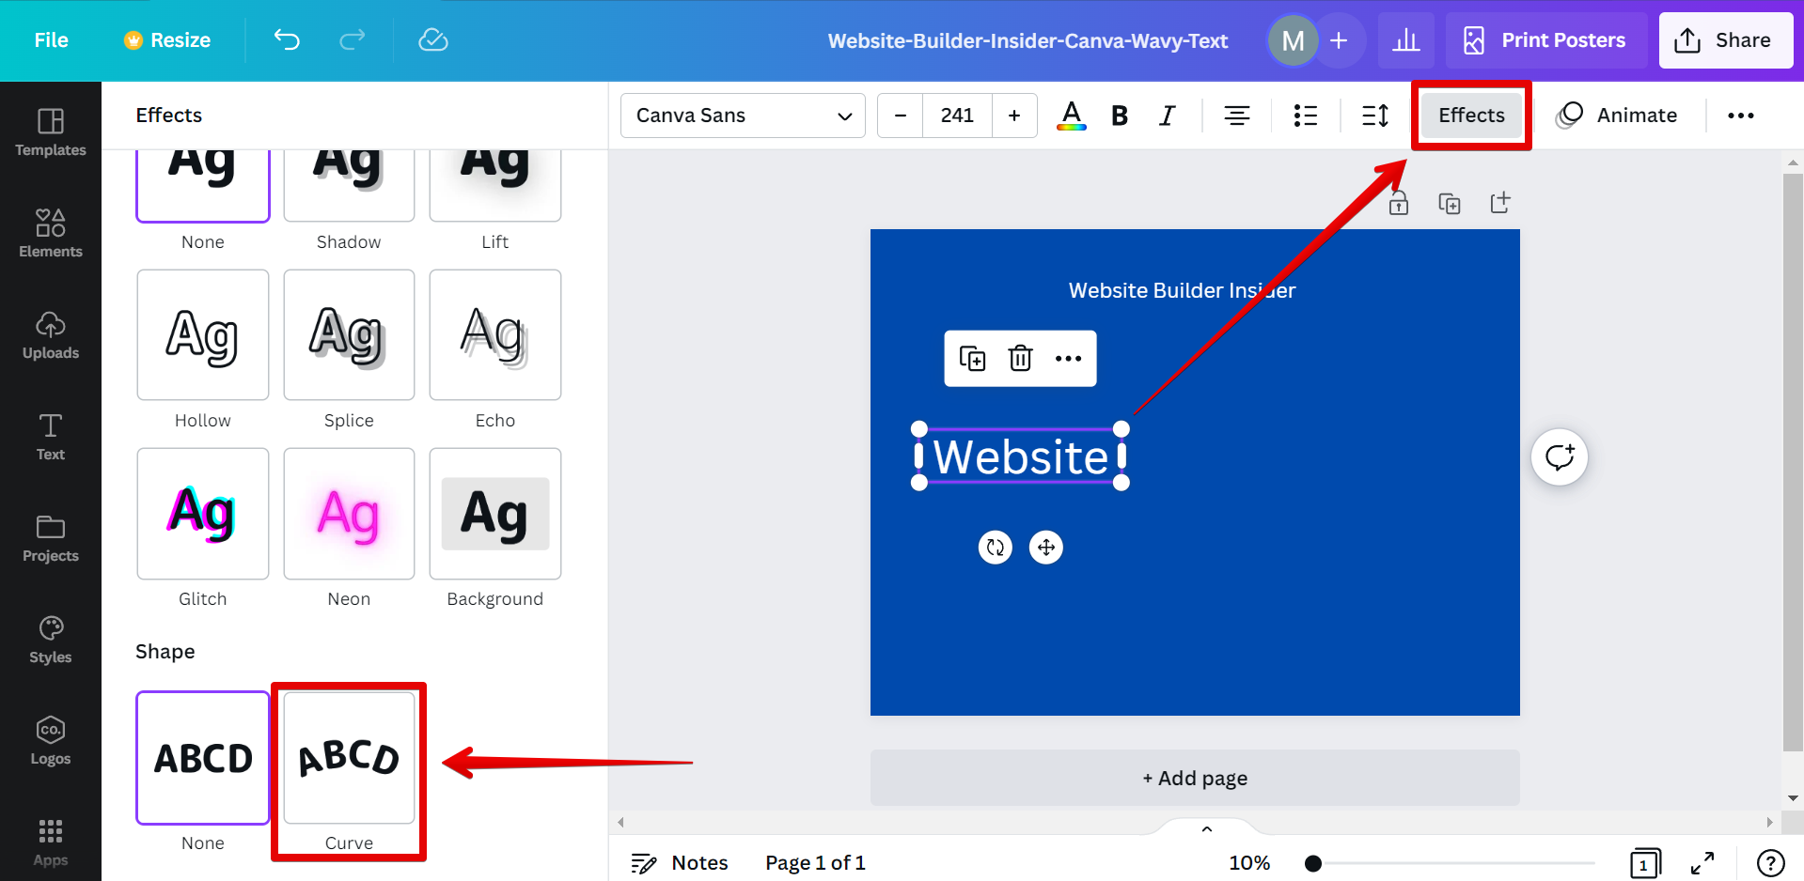Duplicate the text with the copy icon

(x=973, y=358)
